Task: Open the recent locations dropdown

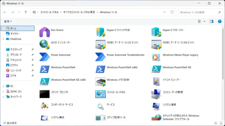Action: coord(19,12)
